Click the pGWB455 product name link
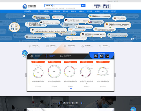This screenshot has height=111, width=141. 70,81
